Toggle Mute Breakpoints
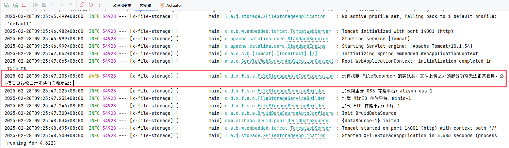Screen dimensions: 509x148 click(91, 5)
